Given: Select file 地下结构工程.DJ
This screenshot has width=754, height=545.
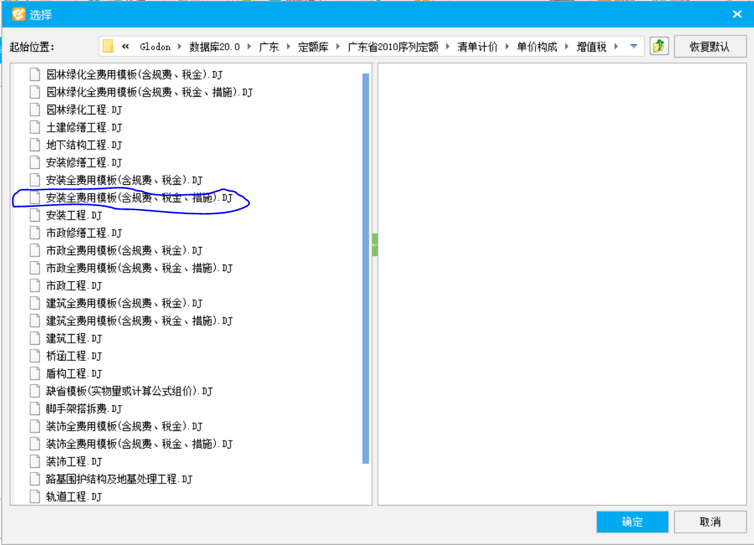Looking at the screenshot, I should click(84, 145).
